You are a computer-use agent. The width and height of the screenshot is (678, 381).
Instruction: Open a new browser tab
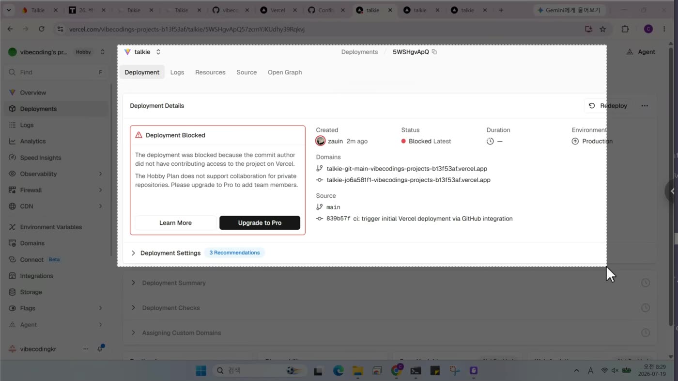coord(501,10)
